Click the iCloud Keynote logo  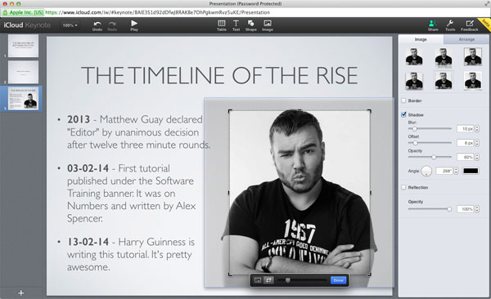click(x=27, y=25)
